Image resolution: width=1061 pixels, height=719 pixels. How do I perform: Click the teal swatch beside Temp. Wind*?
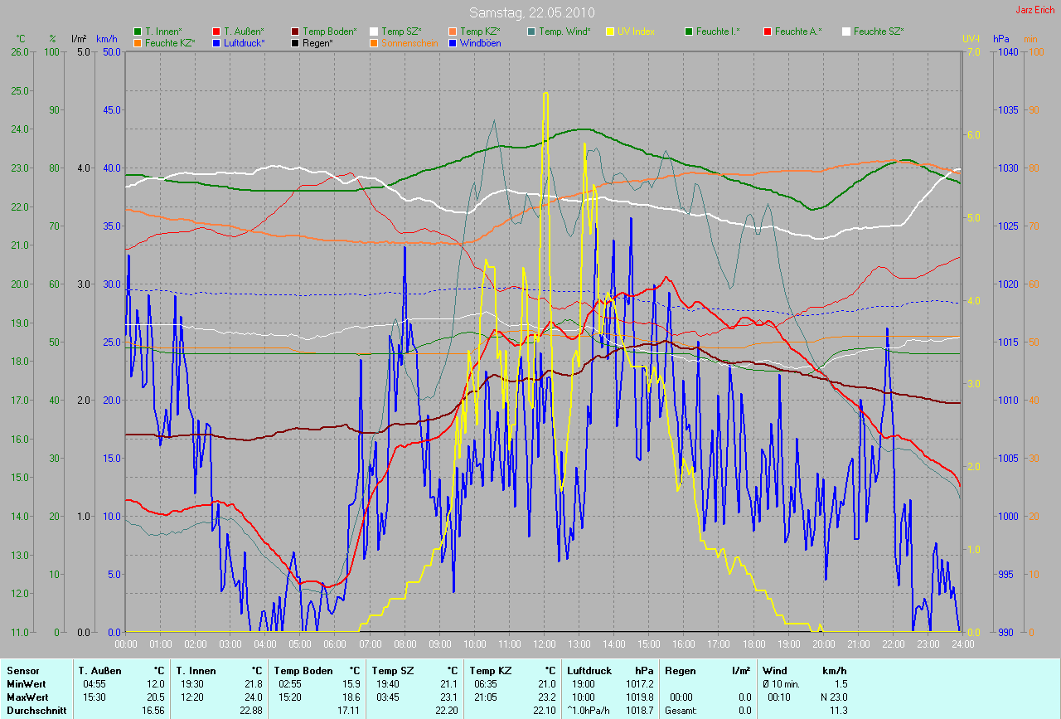(531, 32)
